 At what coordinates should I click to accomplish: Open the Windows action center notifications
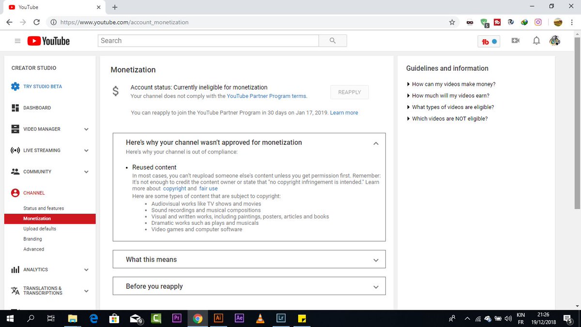point(568,318)
